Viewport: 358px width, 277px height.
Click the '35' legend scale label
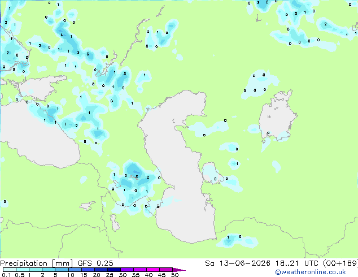pyautogui.click(x=136, y=275)
